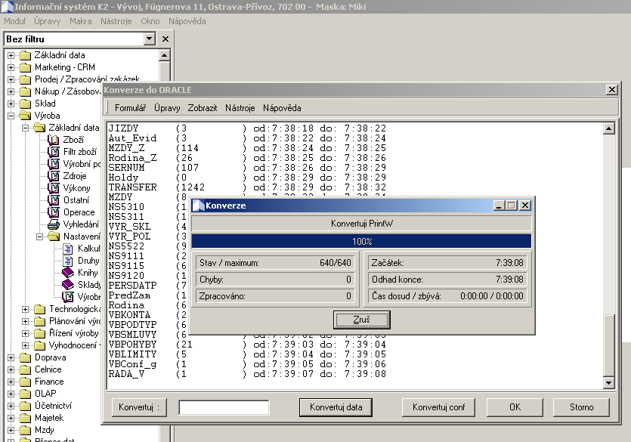Click the Konvertuj data button
The width and height of the screenshot is (631, 442).
pos(336,407)
